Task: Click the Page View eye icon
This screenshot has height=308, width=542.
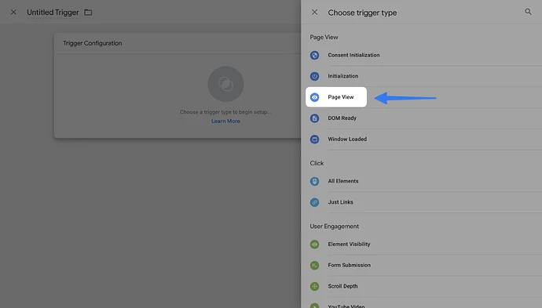Action: 314,97
